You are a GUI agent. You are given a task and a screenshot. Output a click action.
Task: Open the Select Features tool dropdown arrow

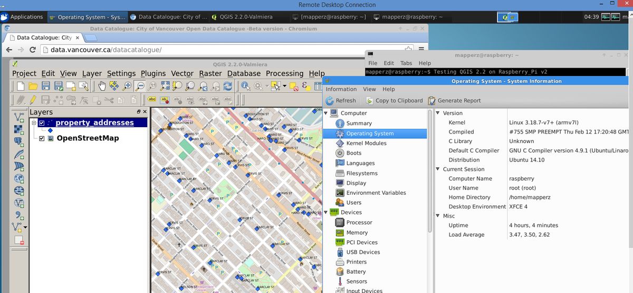[x=285, y=86]
